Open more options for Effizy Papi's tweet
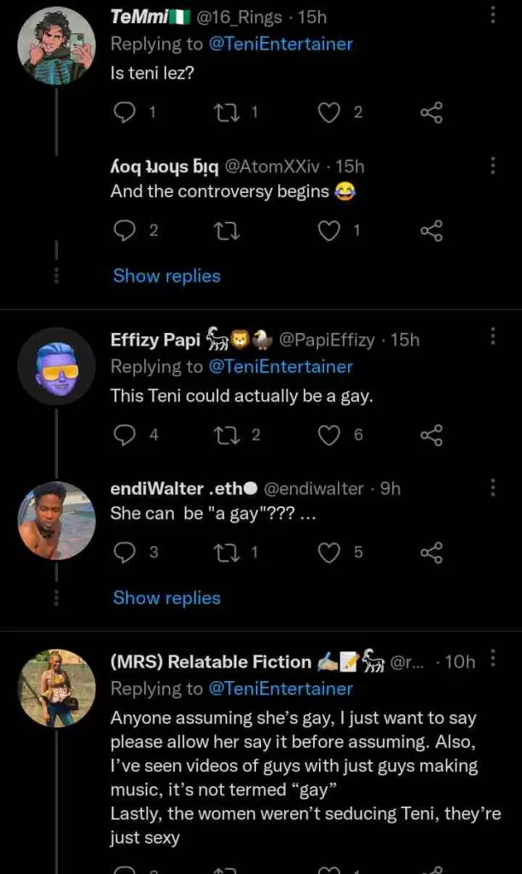This screenshot has height=874, width=522. coord(492,336)
